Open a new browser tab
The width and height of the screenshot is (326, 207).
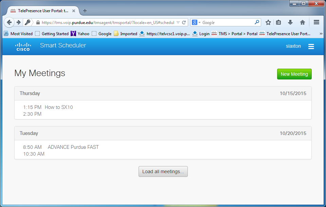coord(85,11)
